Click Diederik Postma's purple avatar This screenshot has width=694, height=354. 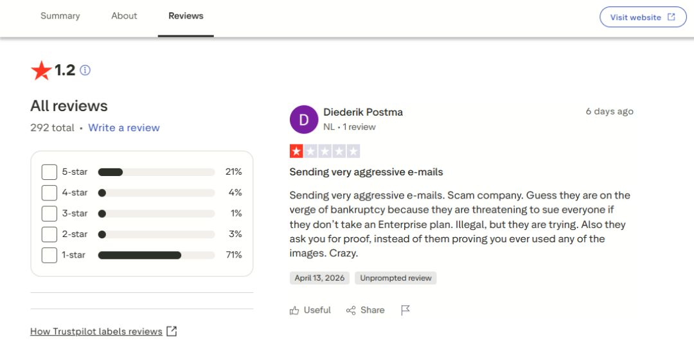(304, 119)
